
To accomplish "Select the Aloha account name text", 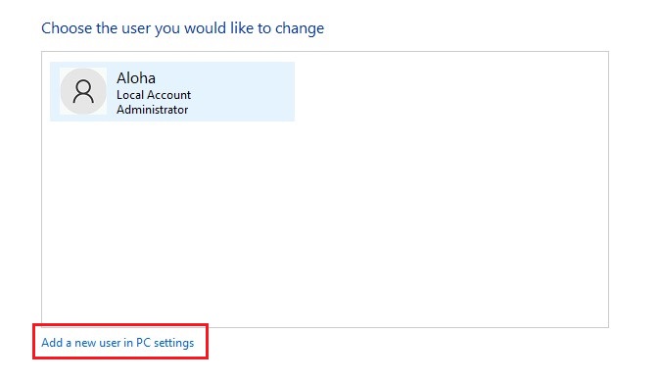I will point(136,78).
